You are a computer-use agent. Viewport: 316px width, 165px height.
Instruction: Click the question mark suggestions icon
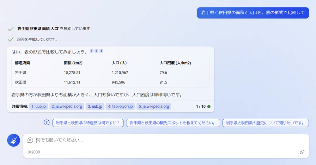tap(46, 122)
